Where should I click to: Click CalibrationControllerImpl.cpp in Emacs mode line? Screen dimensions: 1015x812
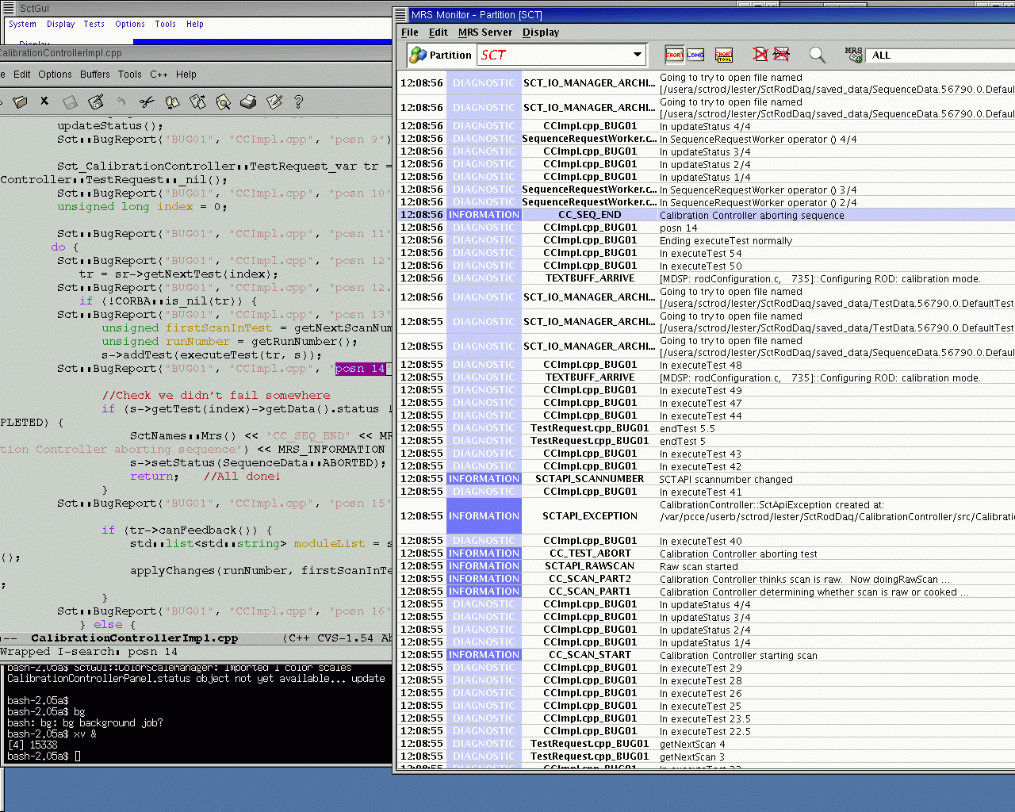(135, 638)
